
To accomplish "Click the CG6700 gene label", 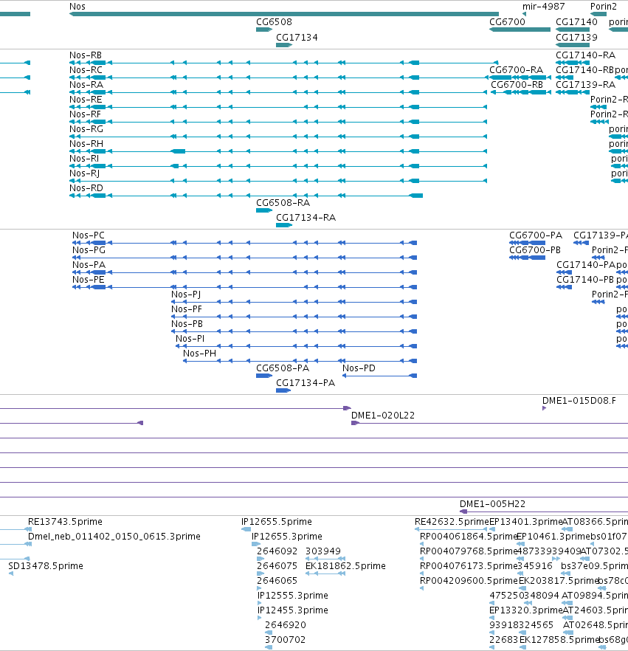I will click(507, 22).
